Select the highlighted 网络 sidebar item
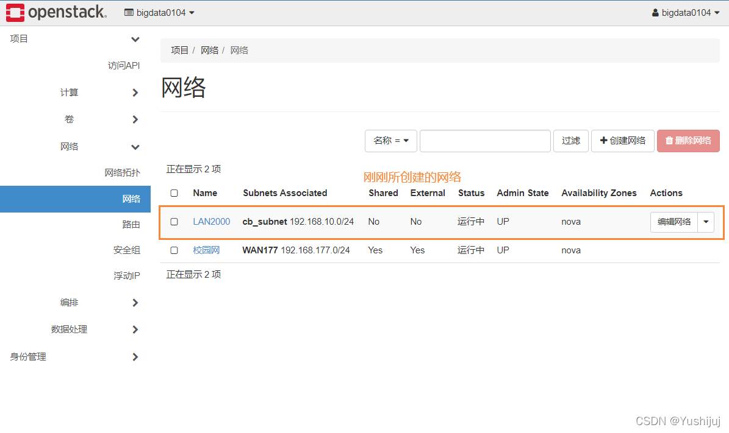Screen dimensions: 729x433 pos(75,199)
